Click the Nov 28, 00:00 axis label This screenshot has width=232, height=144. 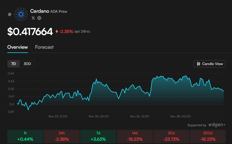pos(180,116)
